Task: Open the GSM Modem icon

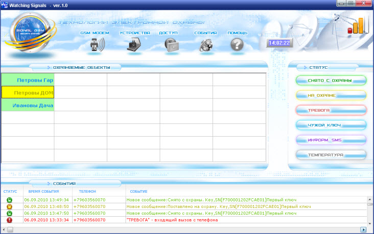Action: click(x=94, y=45)
